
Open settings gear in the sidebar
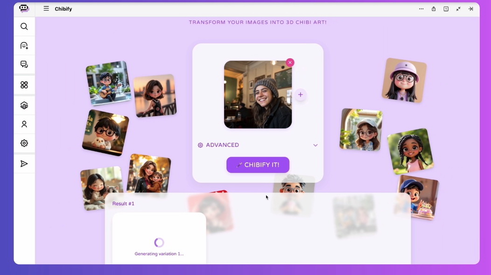(24, 143)
